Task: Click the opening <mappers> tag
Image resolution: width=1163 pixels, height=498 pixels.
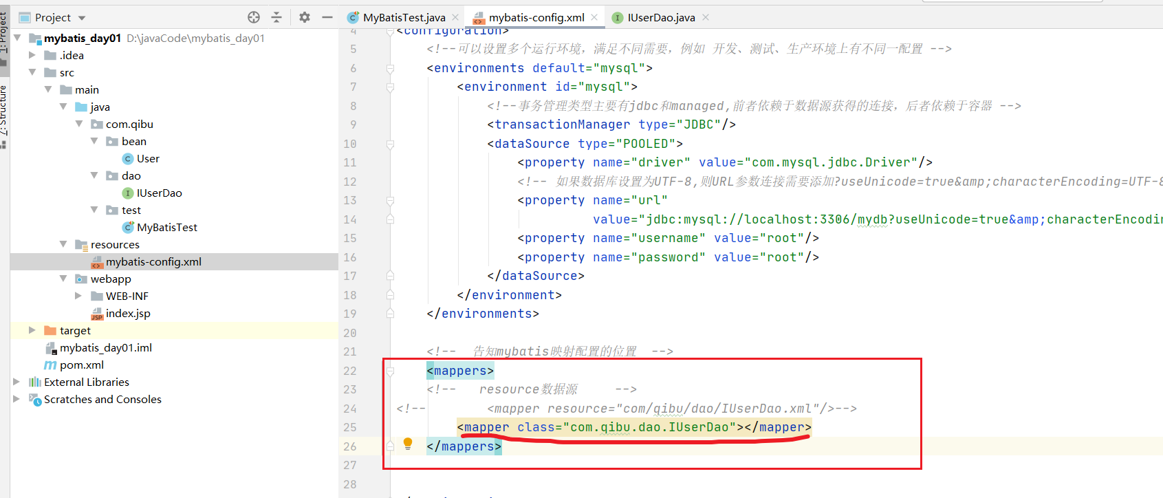Action: pyautogui.click(x=460, y=371)
